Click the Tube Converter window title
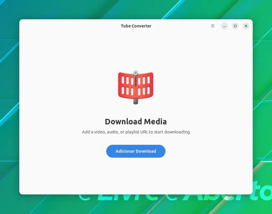The image size is (272, 214). click(x=136, y=26)
